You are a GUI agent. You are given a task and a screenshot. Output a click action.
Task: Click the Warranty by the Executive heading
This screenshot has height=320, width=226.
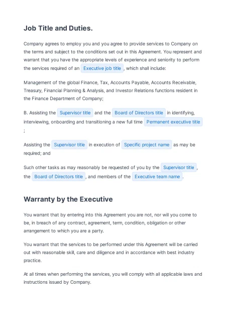tap(68, 199)
